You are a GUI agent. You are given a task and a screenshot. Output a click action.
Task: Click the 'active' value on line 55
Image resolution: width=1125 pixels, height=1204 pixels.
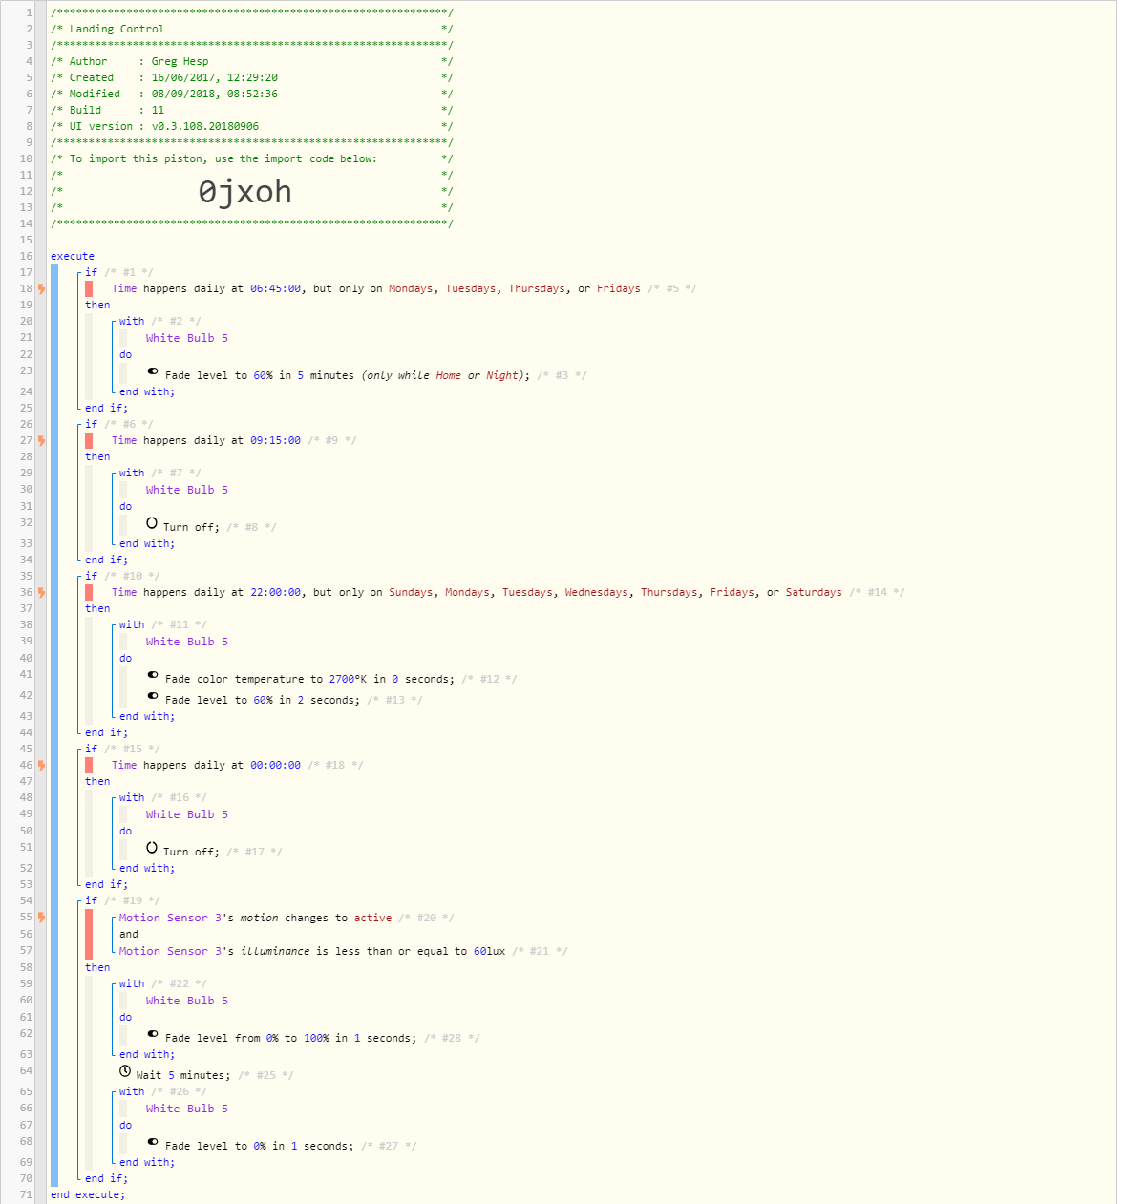(372, 918)
